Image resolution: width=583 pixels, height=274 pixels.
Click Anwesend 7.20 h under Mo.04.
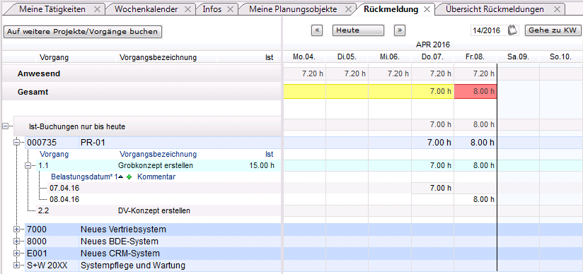pos(312,74)
